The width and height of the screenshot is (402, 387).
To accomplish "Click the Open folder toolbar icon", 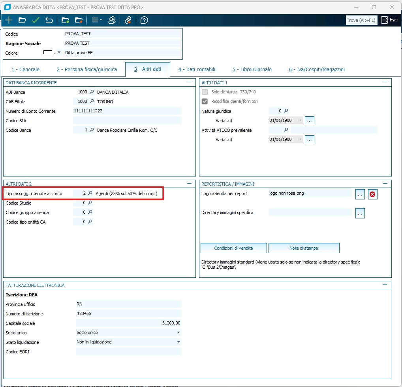I will point(22,20).
